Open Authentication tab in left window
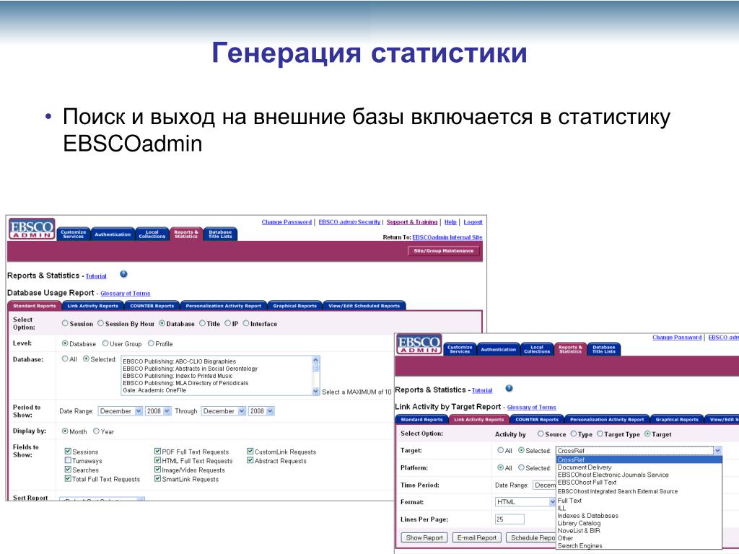Screen dimensions: 739x554 tap(113, 234)
